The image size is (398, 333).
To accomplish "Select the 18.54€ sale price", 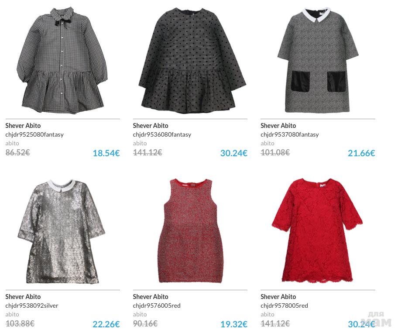I will [x=106, y=153].
